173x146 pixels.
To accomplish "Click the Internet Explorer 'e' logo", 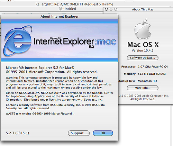I will (18, 40).
